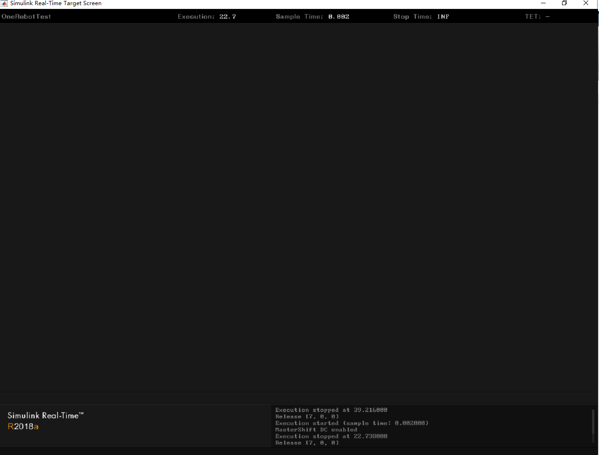Select the OneRobotTest model name indicator
This screenshot has height=455, width=599.
pyautogui.click(x=26, y=16)
